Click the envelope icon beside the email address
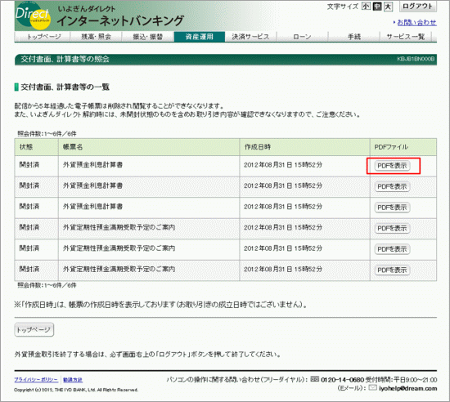 click(372, 387)
